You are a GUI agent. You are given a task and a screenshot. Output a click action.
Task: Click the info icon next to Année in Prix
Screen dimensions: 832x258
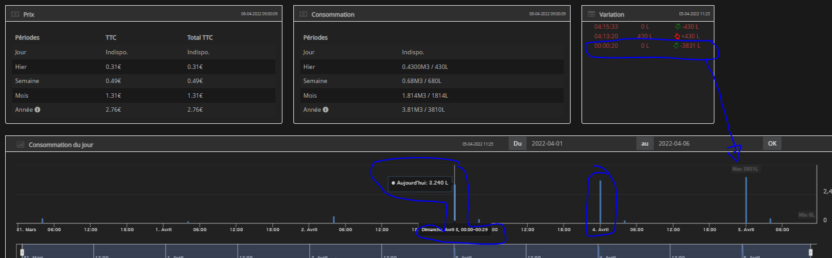click(37, 110)
